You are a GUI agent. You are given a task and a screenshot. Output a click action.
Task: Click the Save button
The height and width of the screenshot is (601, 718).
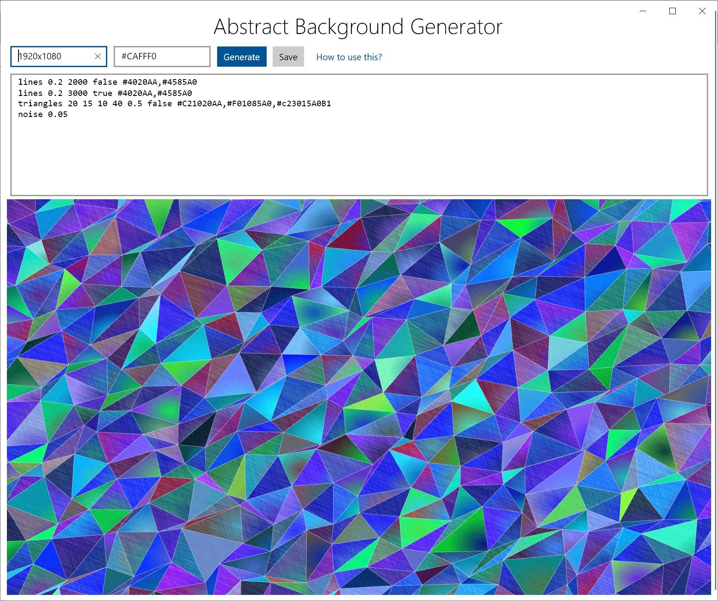[288, 57]
